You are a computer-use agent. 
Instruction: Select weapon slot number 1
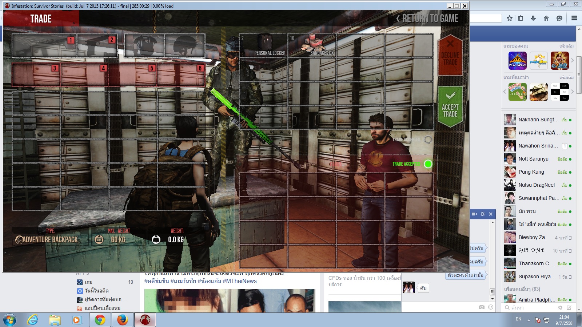(45, 45)
